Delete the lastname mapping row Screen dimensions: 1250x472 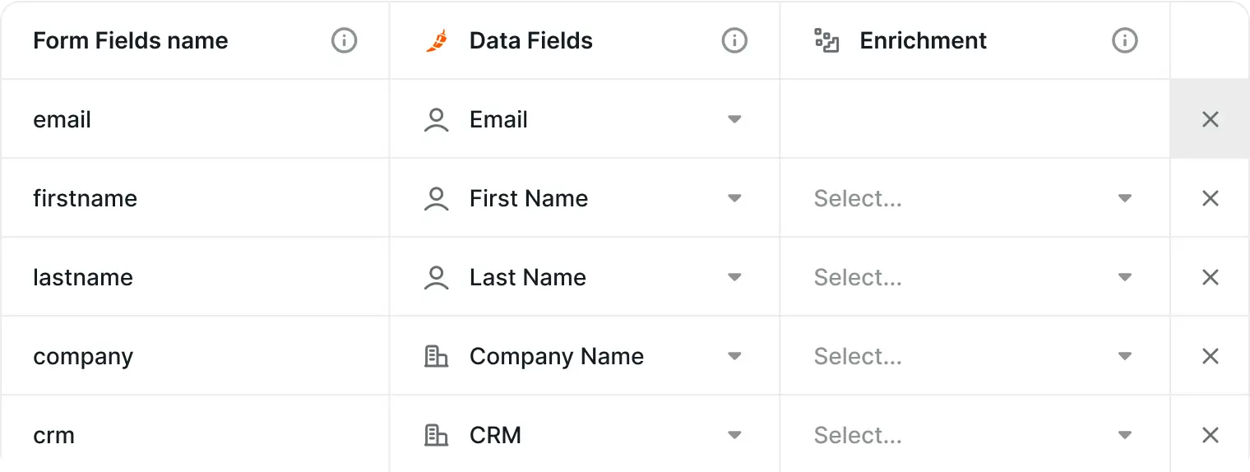pos(1210,277)
